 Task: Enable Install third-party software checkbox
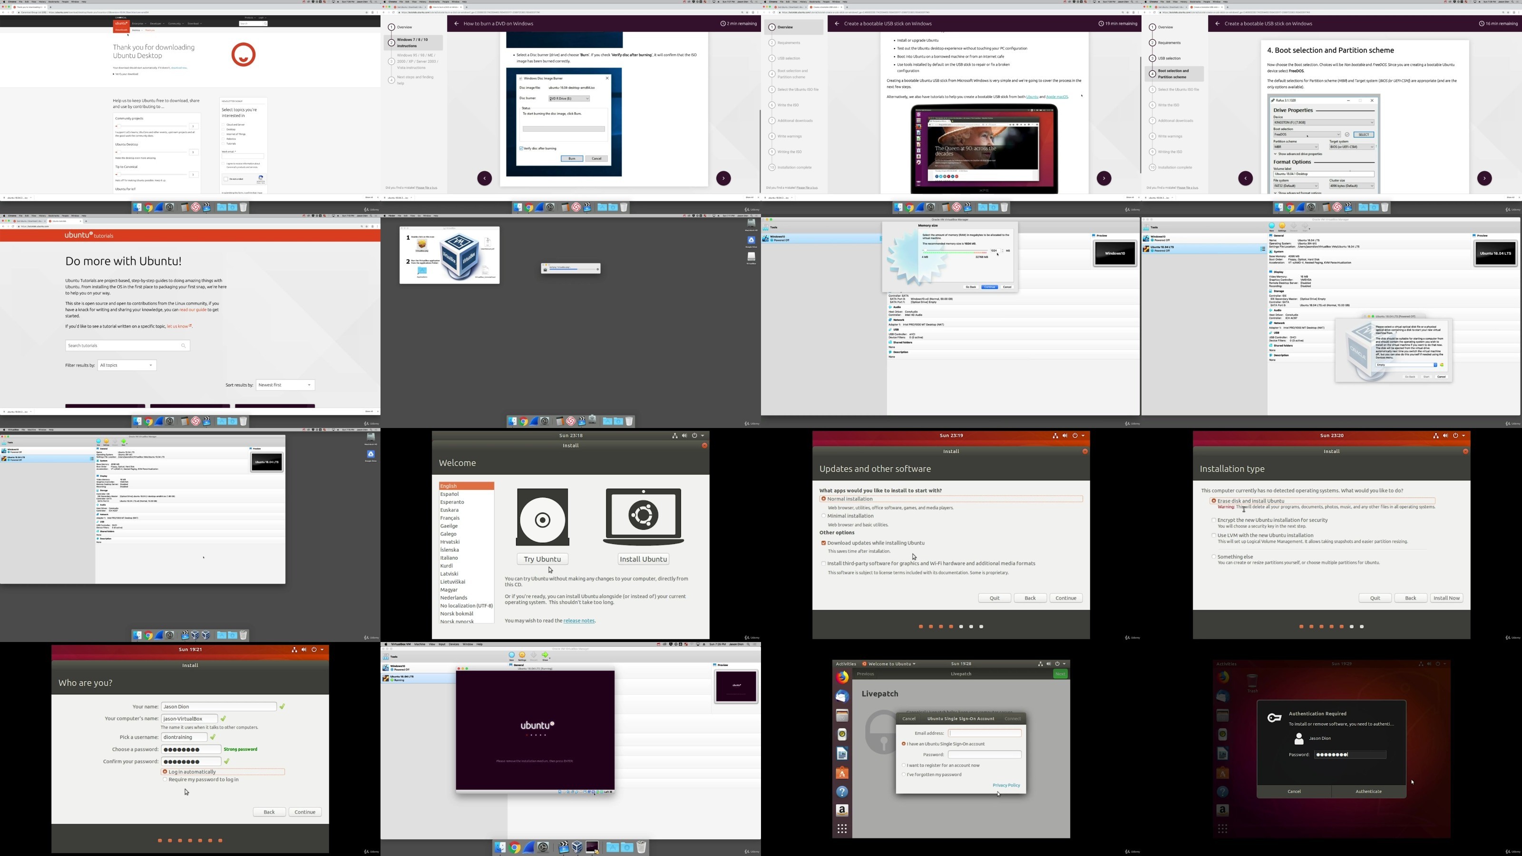pyautogui.click(x=823, y=564)
